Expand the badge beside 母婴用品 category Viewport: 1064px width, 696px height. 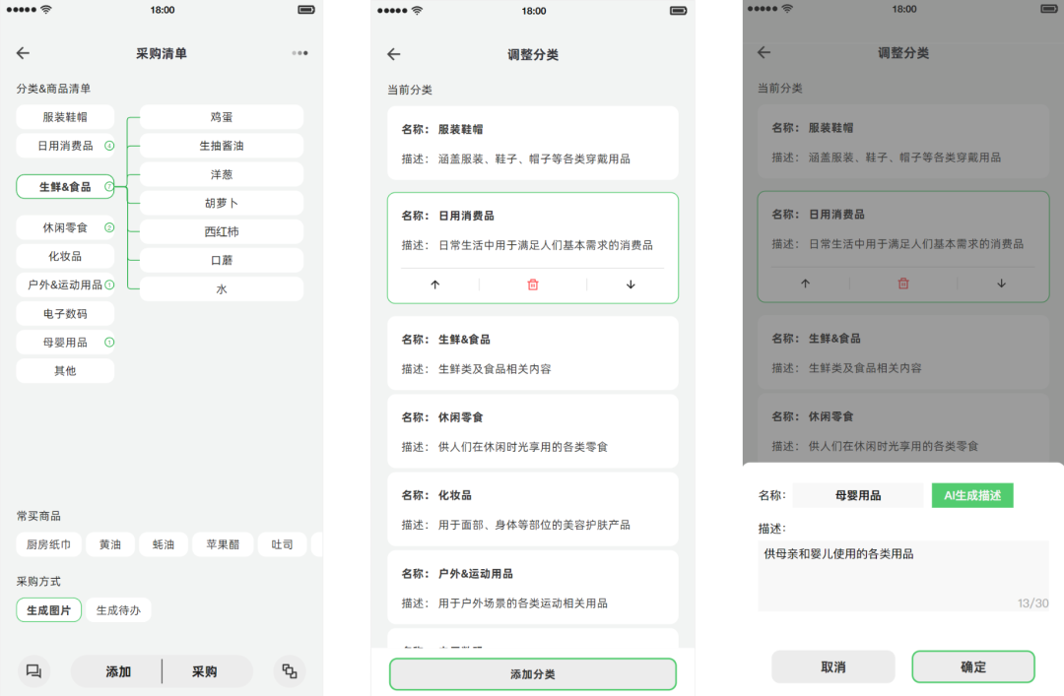[x=109, y=343]
